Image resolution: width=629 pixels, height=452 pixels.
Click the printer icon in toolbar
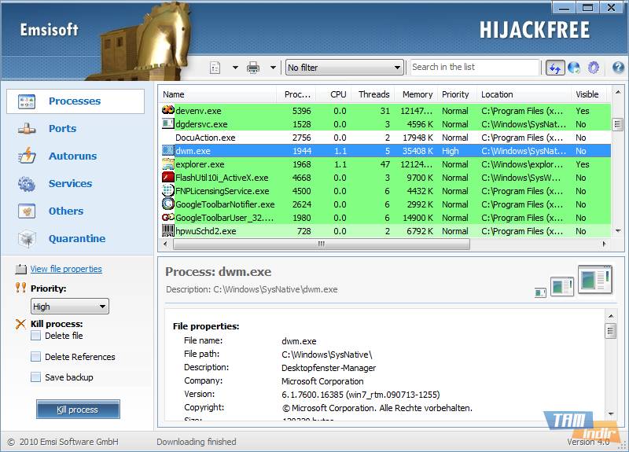[253, 68]
